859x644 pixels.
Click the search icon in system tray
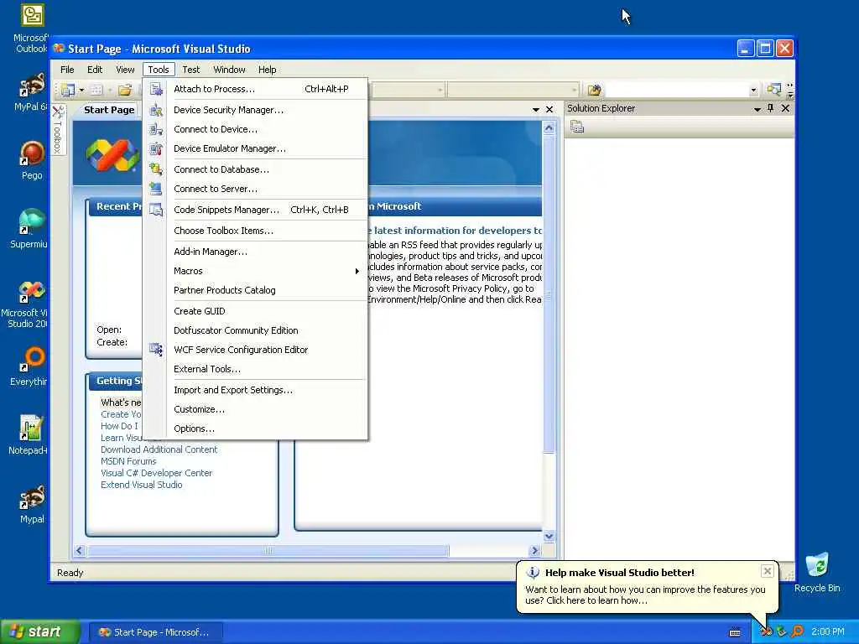797,631
